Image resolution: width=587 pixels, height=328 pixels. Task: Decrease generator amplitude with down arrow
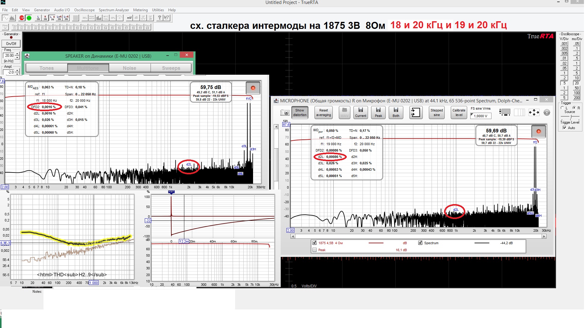pyautogui.click(x=17, y=74)
